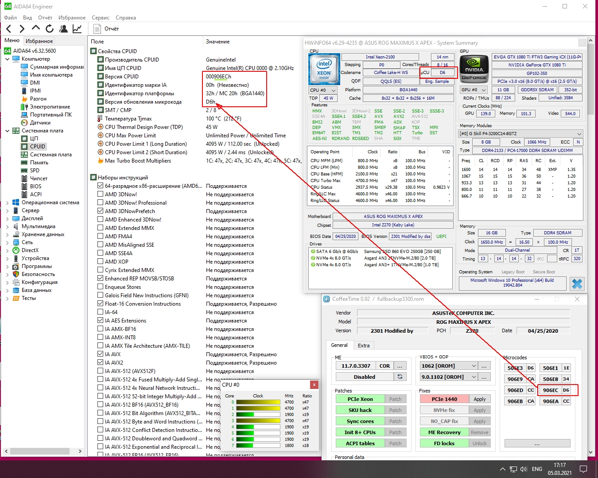Viewport: 598px width, 478px height.
Task: Click the blue X icon in HWiNFO summary
Action: (577, 284)
